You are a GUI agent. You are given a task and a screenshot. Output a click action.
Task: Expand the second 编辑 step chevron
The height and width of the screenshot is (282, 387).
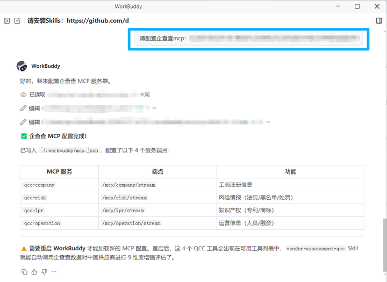pyautogui.click(x=268, y=122)
